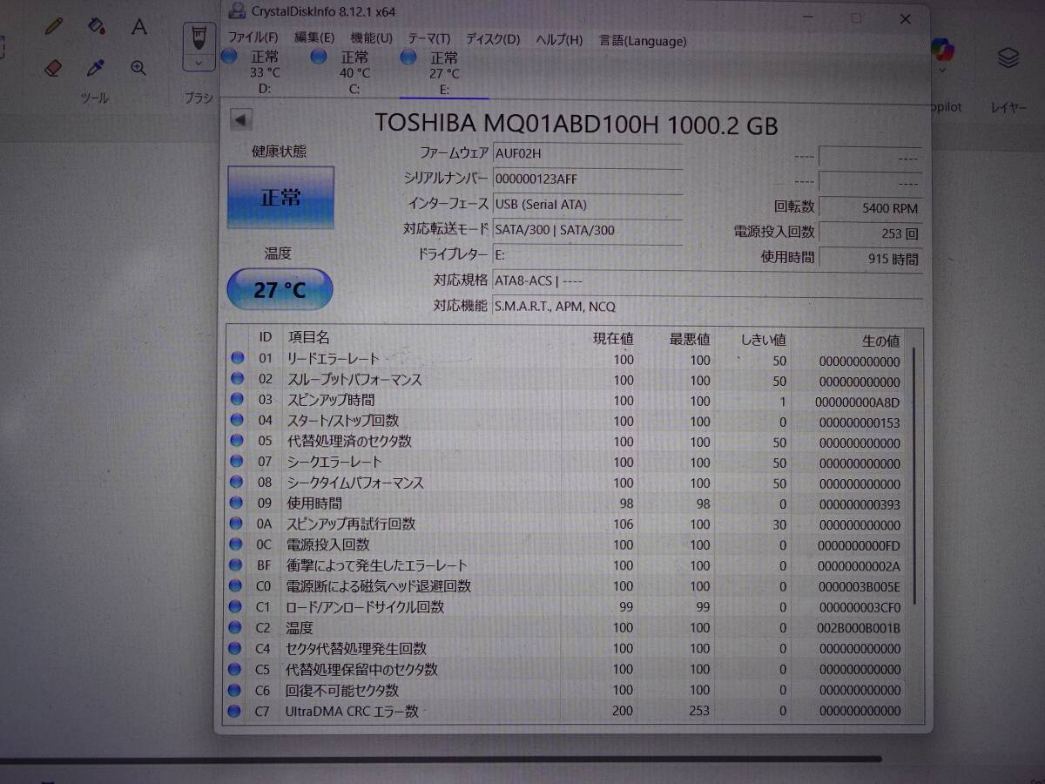
Task: Click status icon for C7 UltraDMA CRC エラー数
Action: click(x=234, y=711)
